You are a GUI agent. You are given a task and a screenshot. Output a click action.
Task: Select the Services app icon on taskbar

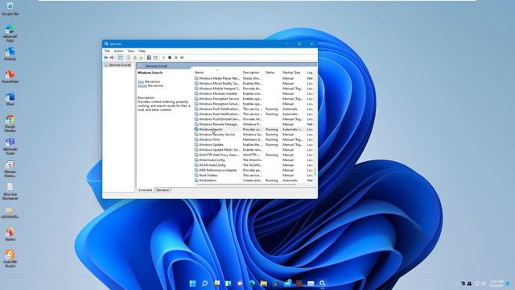[x=322, y=284]
